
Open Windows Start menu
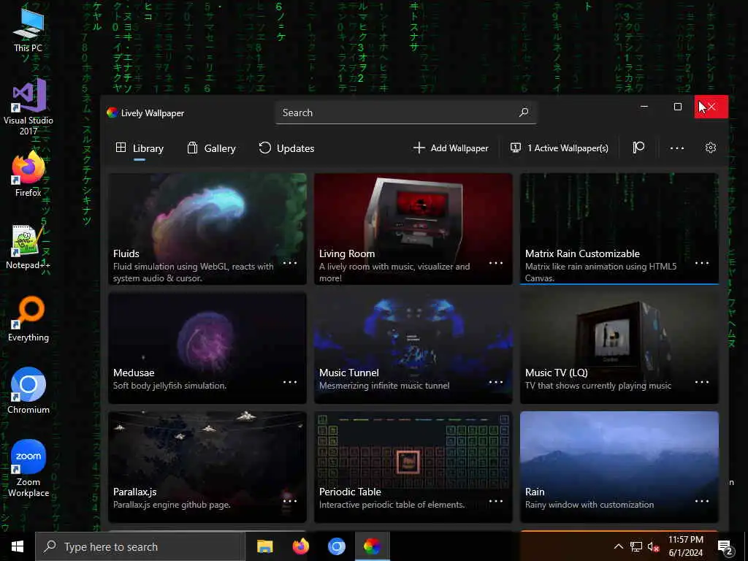click(x=18, y=546)
